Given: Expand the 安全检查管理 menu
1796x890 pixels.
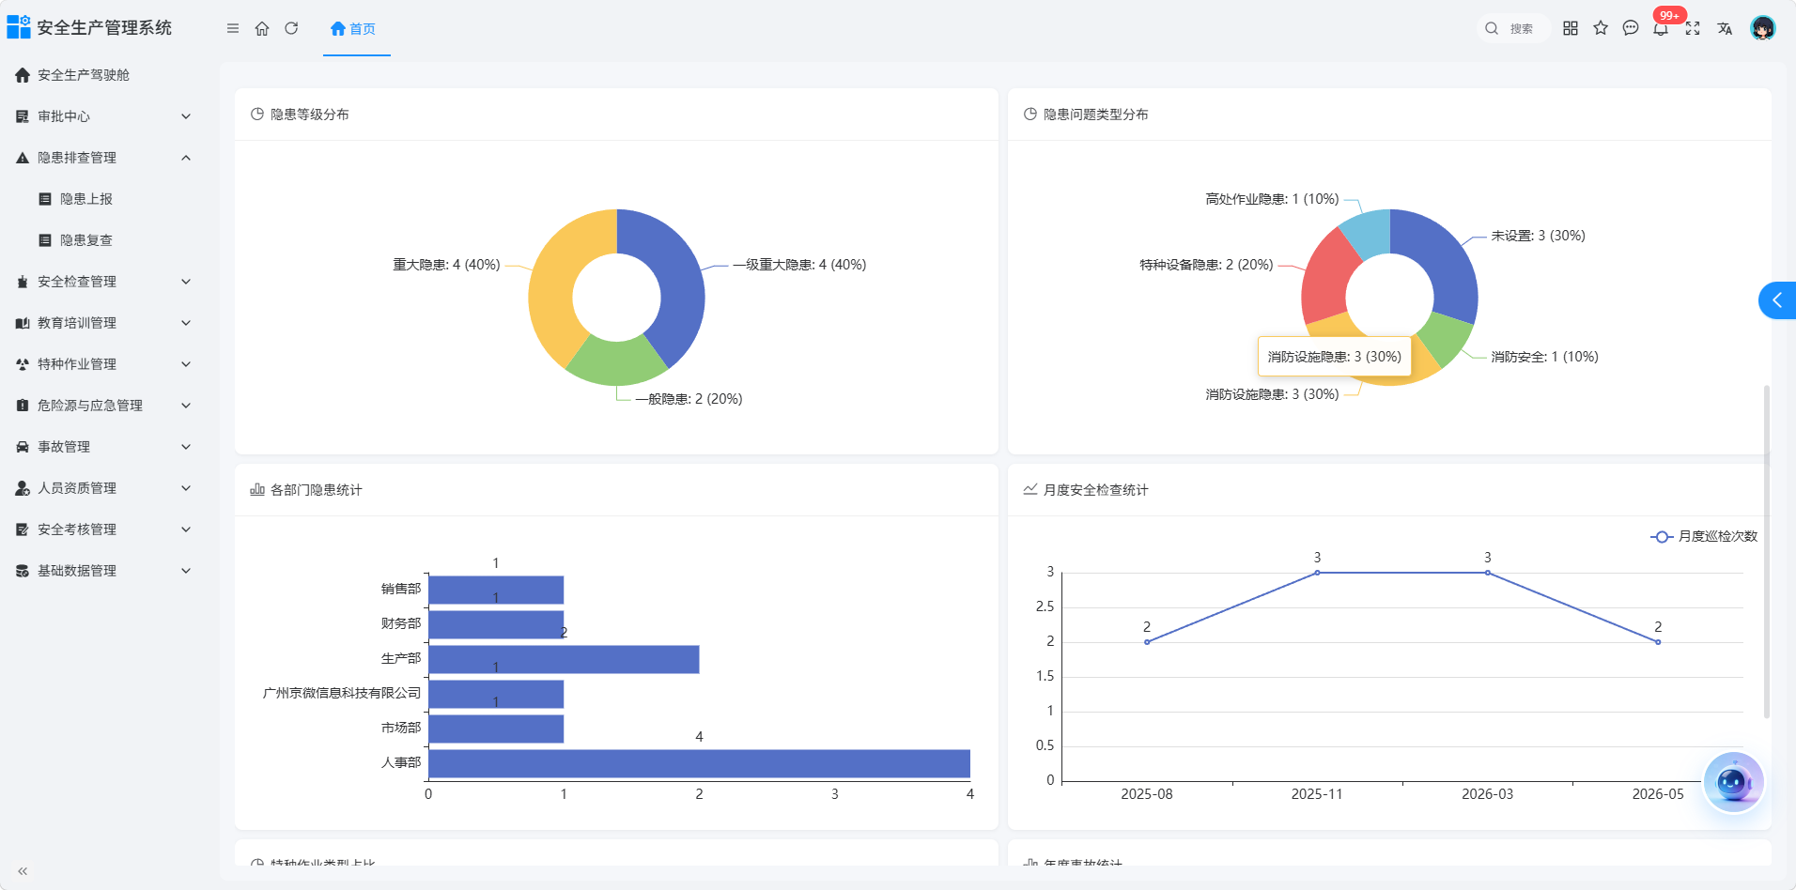Looking at the screenshot, I should point(103,282).
